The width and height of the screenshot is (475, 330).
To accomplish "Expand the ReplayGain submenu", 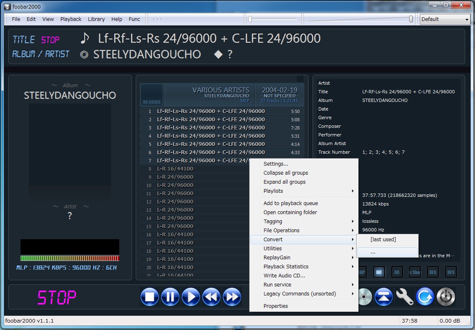I will click(x=304, y=258).
